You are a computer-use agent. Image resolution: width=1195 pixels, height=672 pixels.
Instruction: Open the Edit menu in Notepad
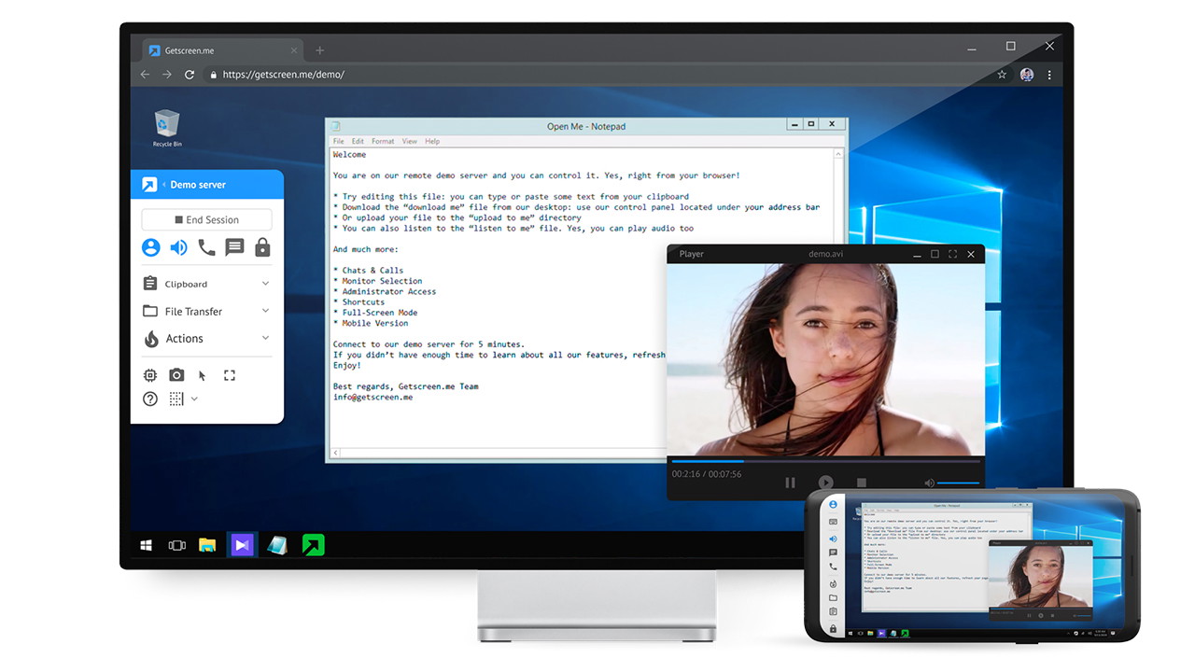(358, 142)
